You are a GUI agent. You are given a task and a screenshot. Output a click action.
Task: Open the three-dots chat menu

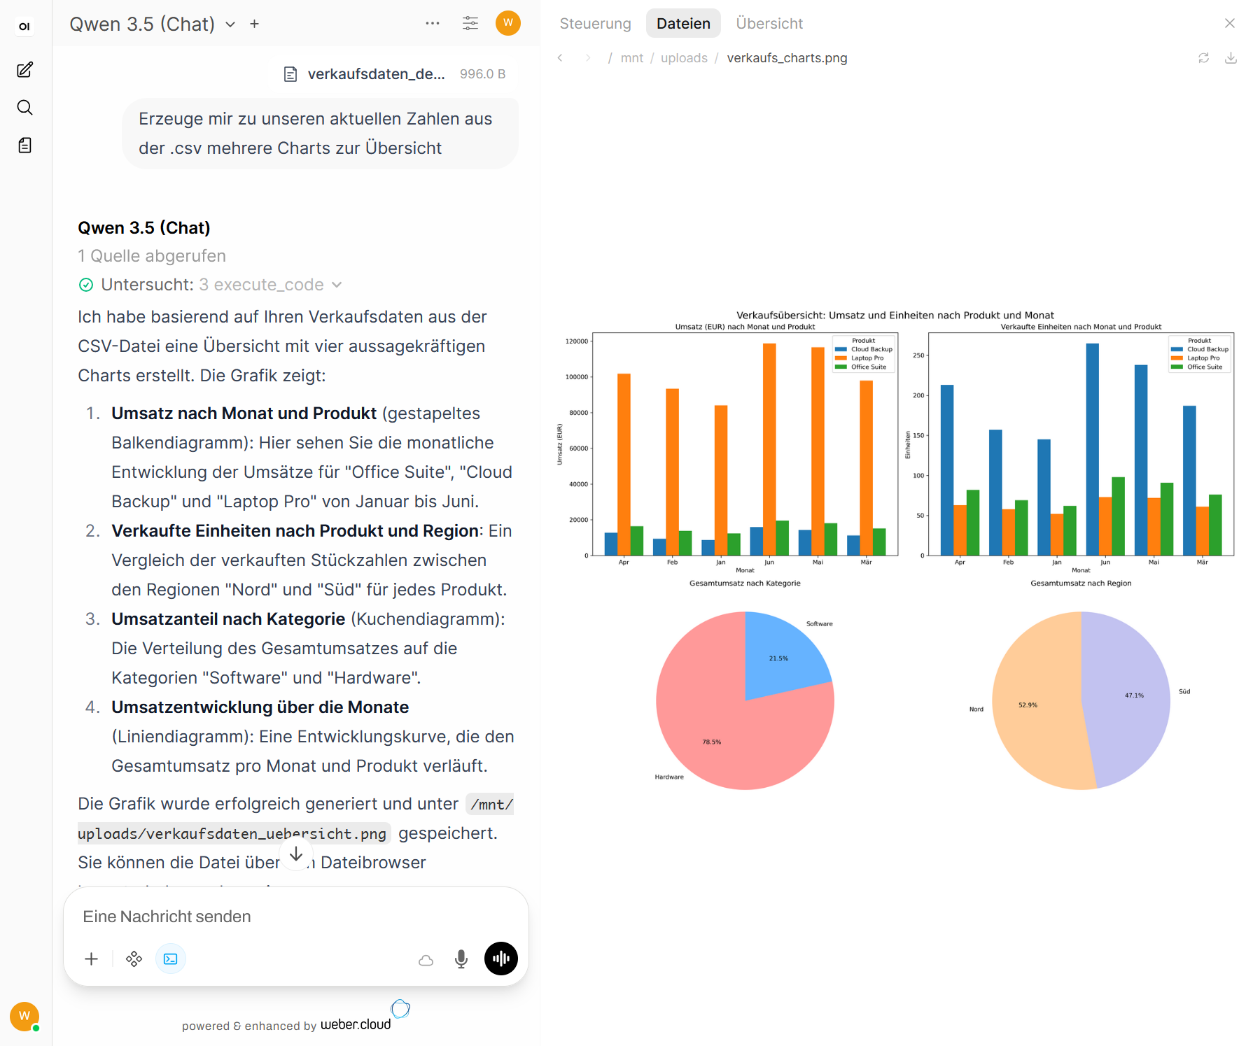pos(433,23)
